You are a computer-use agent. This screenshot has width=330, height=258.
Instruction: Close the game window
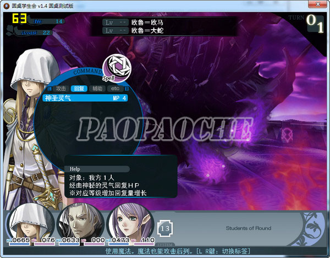pyautogui.click(x=318, y=4)
